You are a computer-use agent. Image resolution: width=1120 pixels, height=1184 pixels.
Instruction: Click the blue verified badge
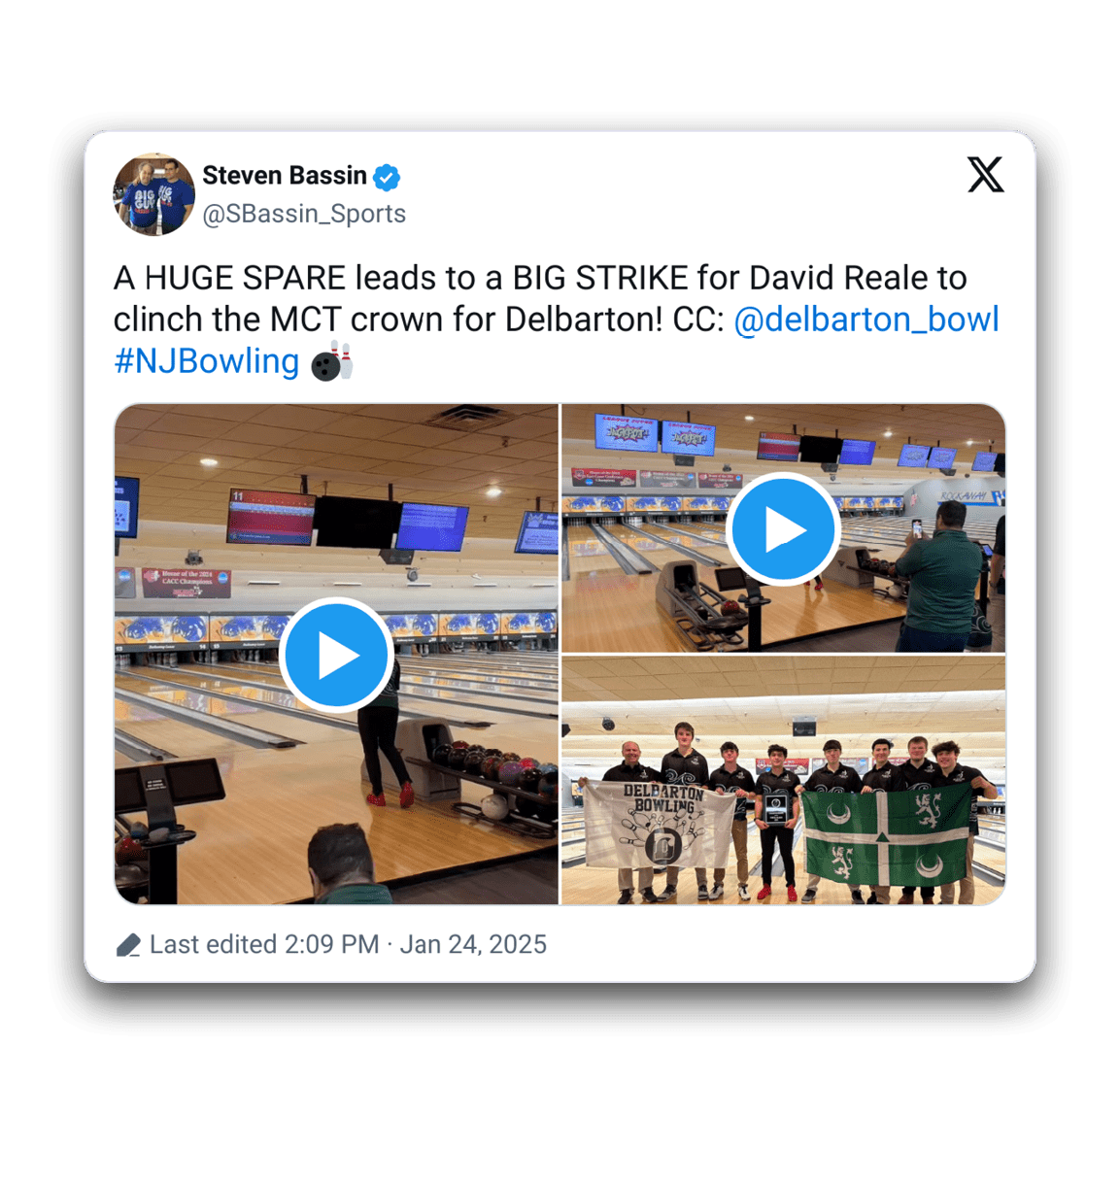tap(387, 177)
